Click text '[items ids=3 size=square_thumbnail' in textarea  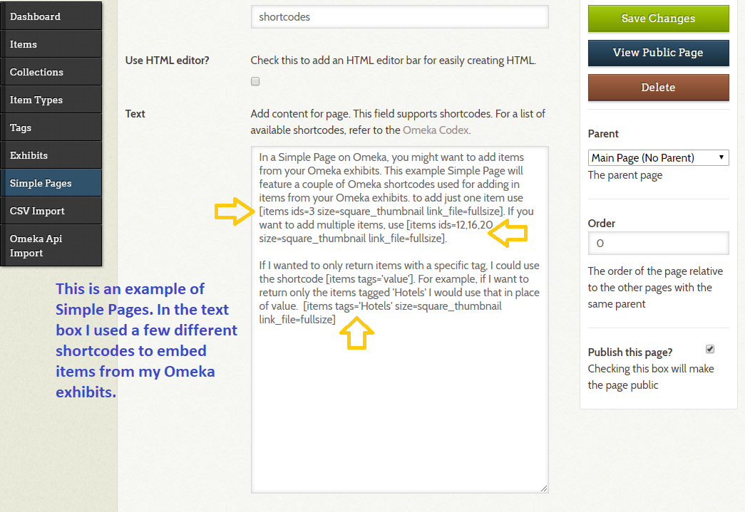coord(341,211)
